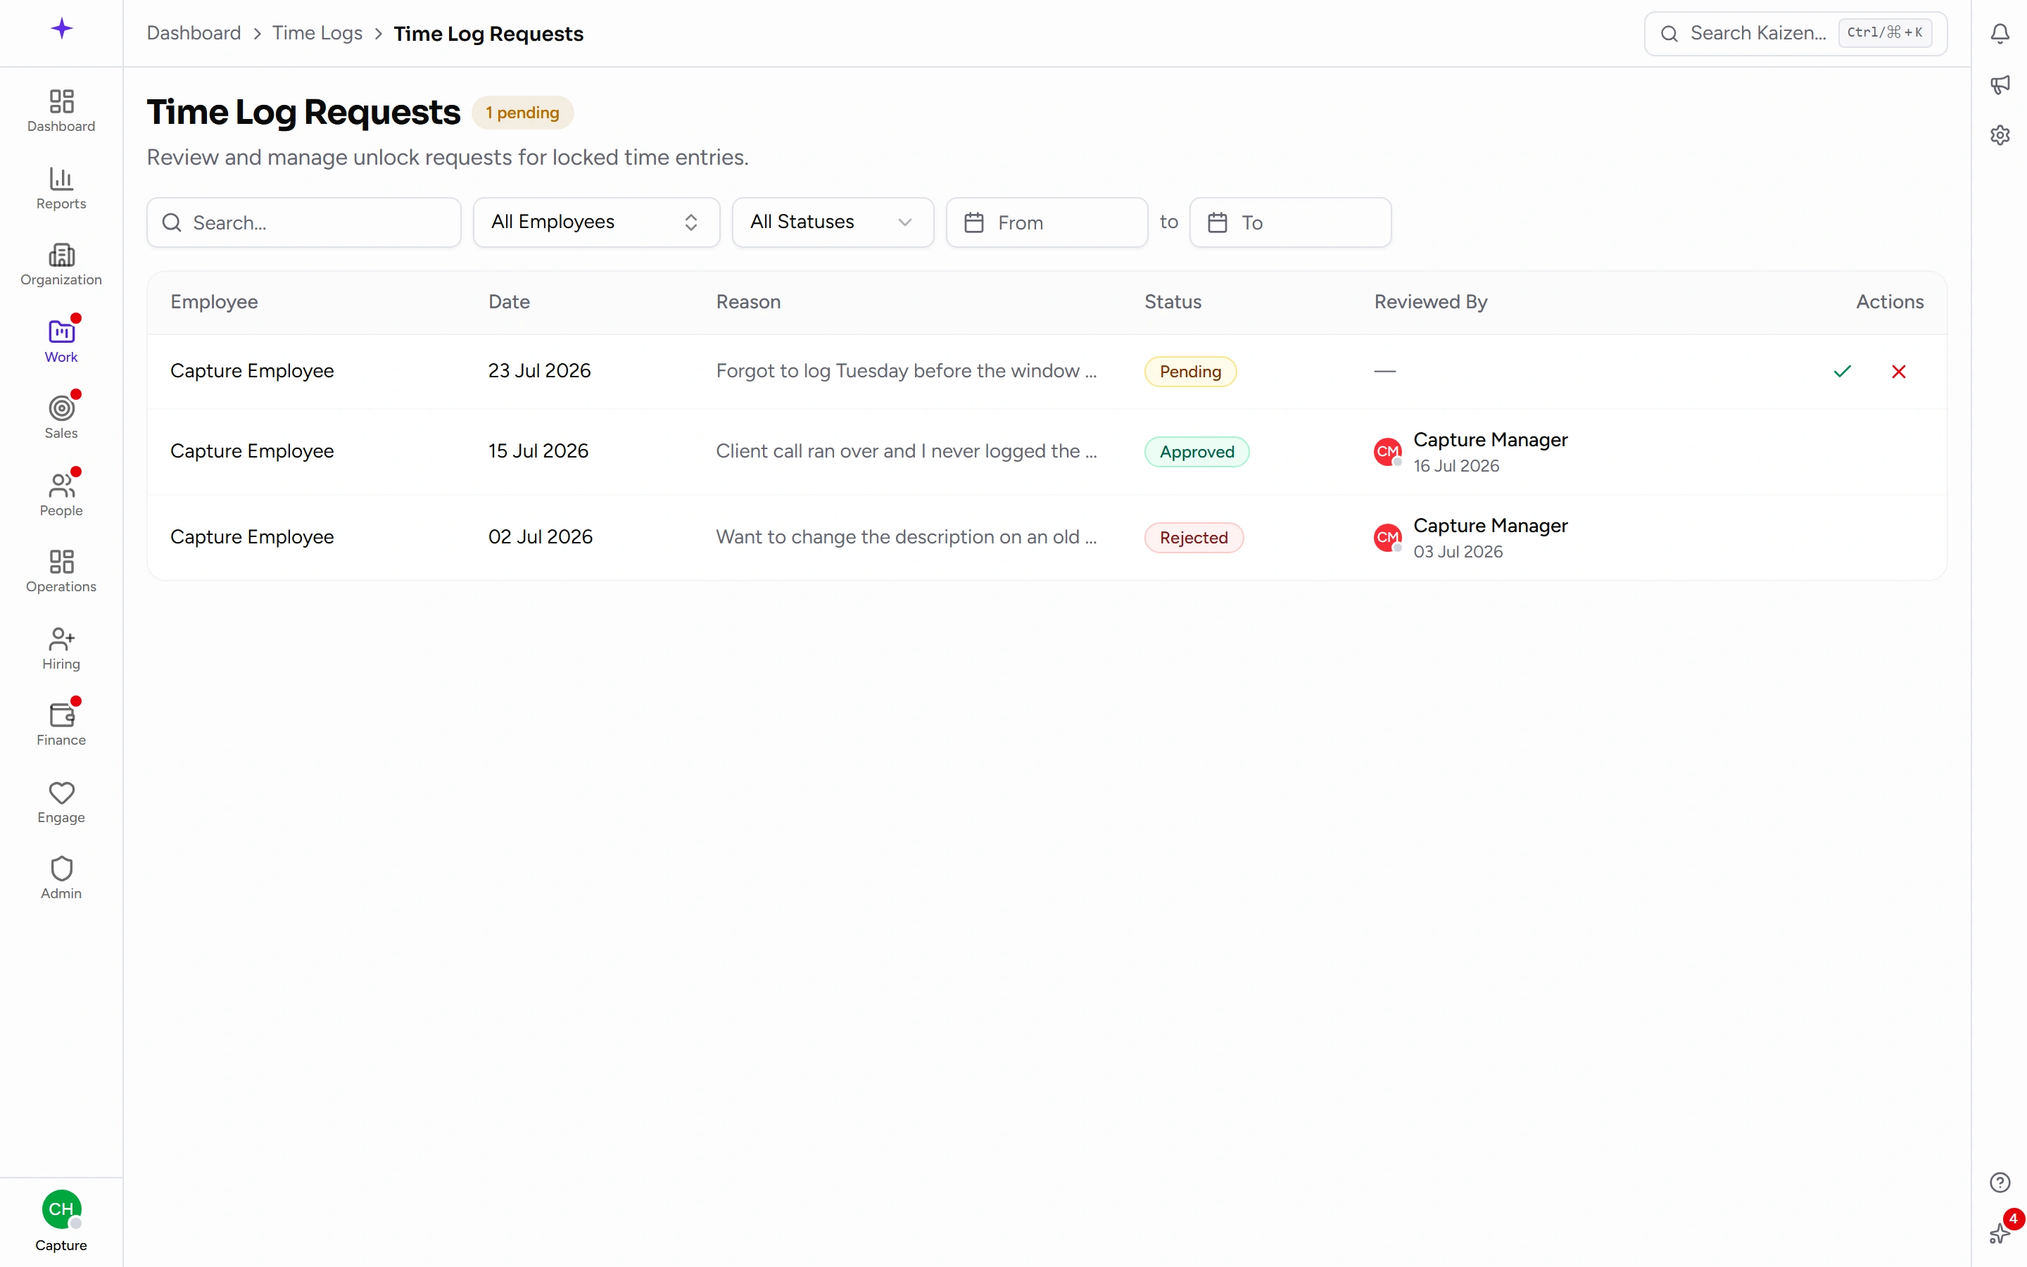Viewport: 2027px width, 1267px height.
Task: Open the Sales sidebar section
Action: pos(61,418)
